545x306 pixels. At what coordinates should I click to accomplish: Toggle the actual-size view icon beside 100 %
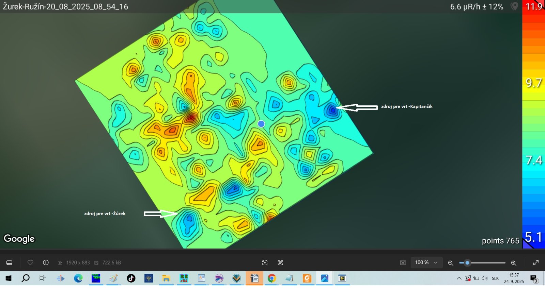coord(403,262)
